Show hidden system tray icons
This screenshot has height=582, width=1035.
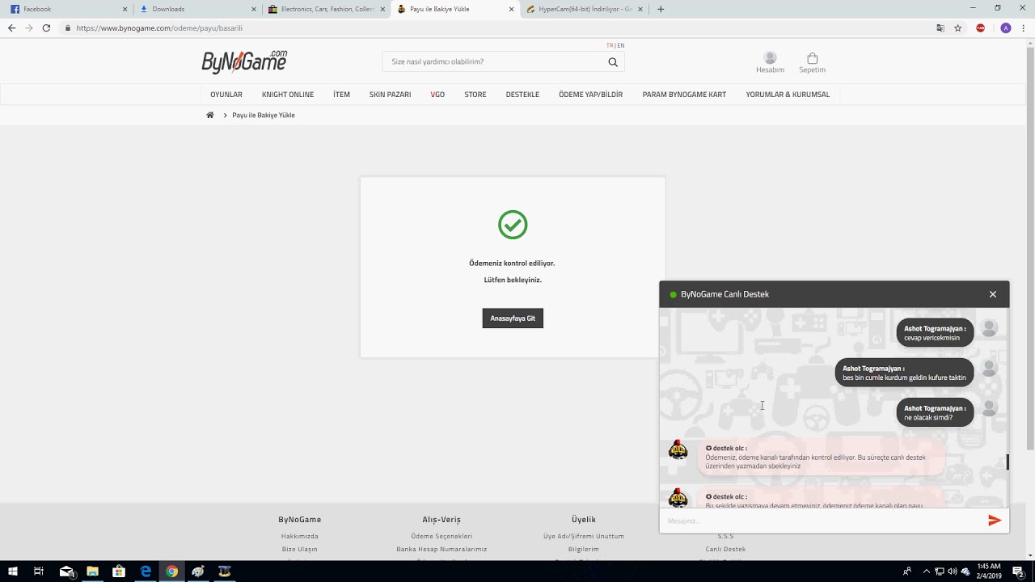click(927, 571)
